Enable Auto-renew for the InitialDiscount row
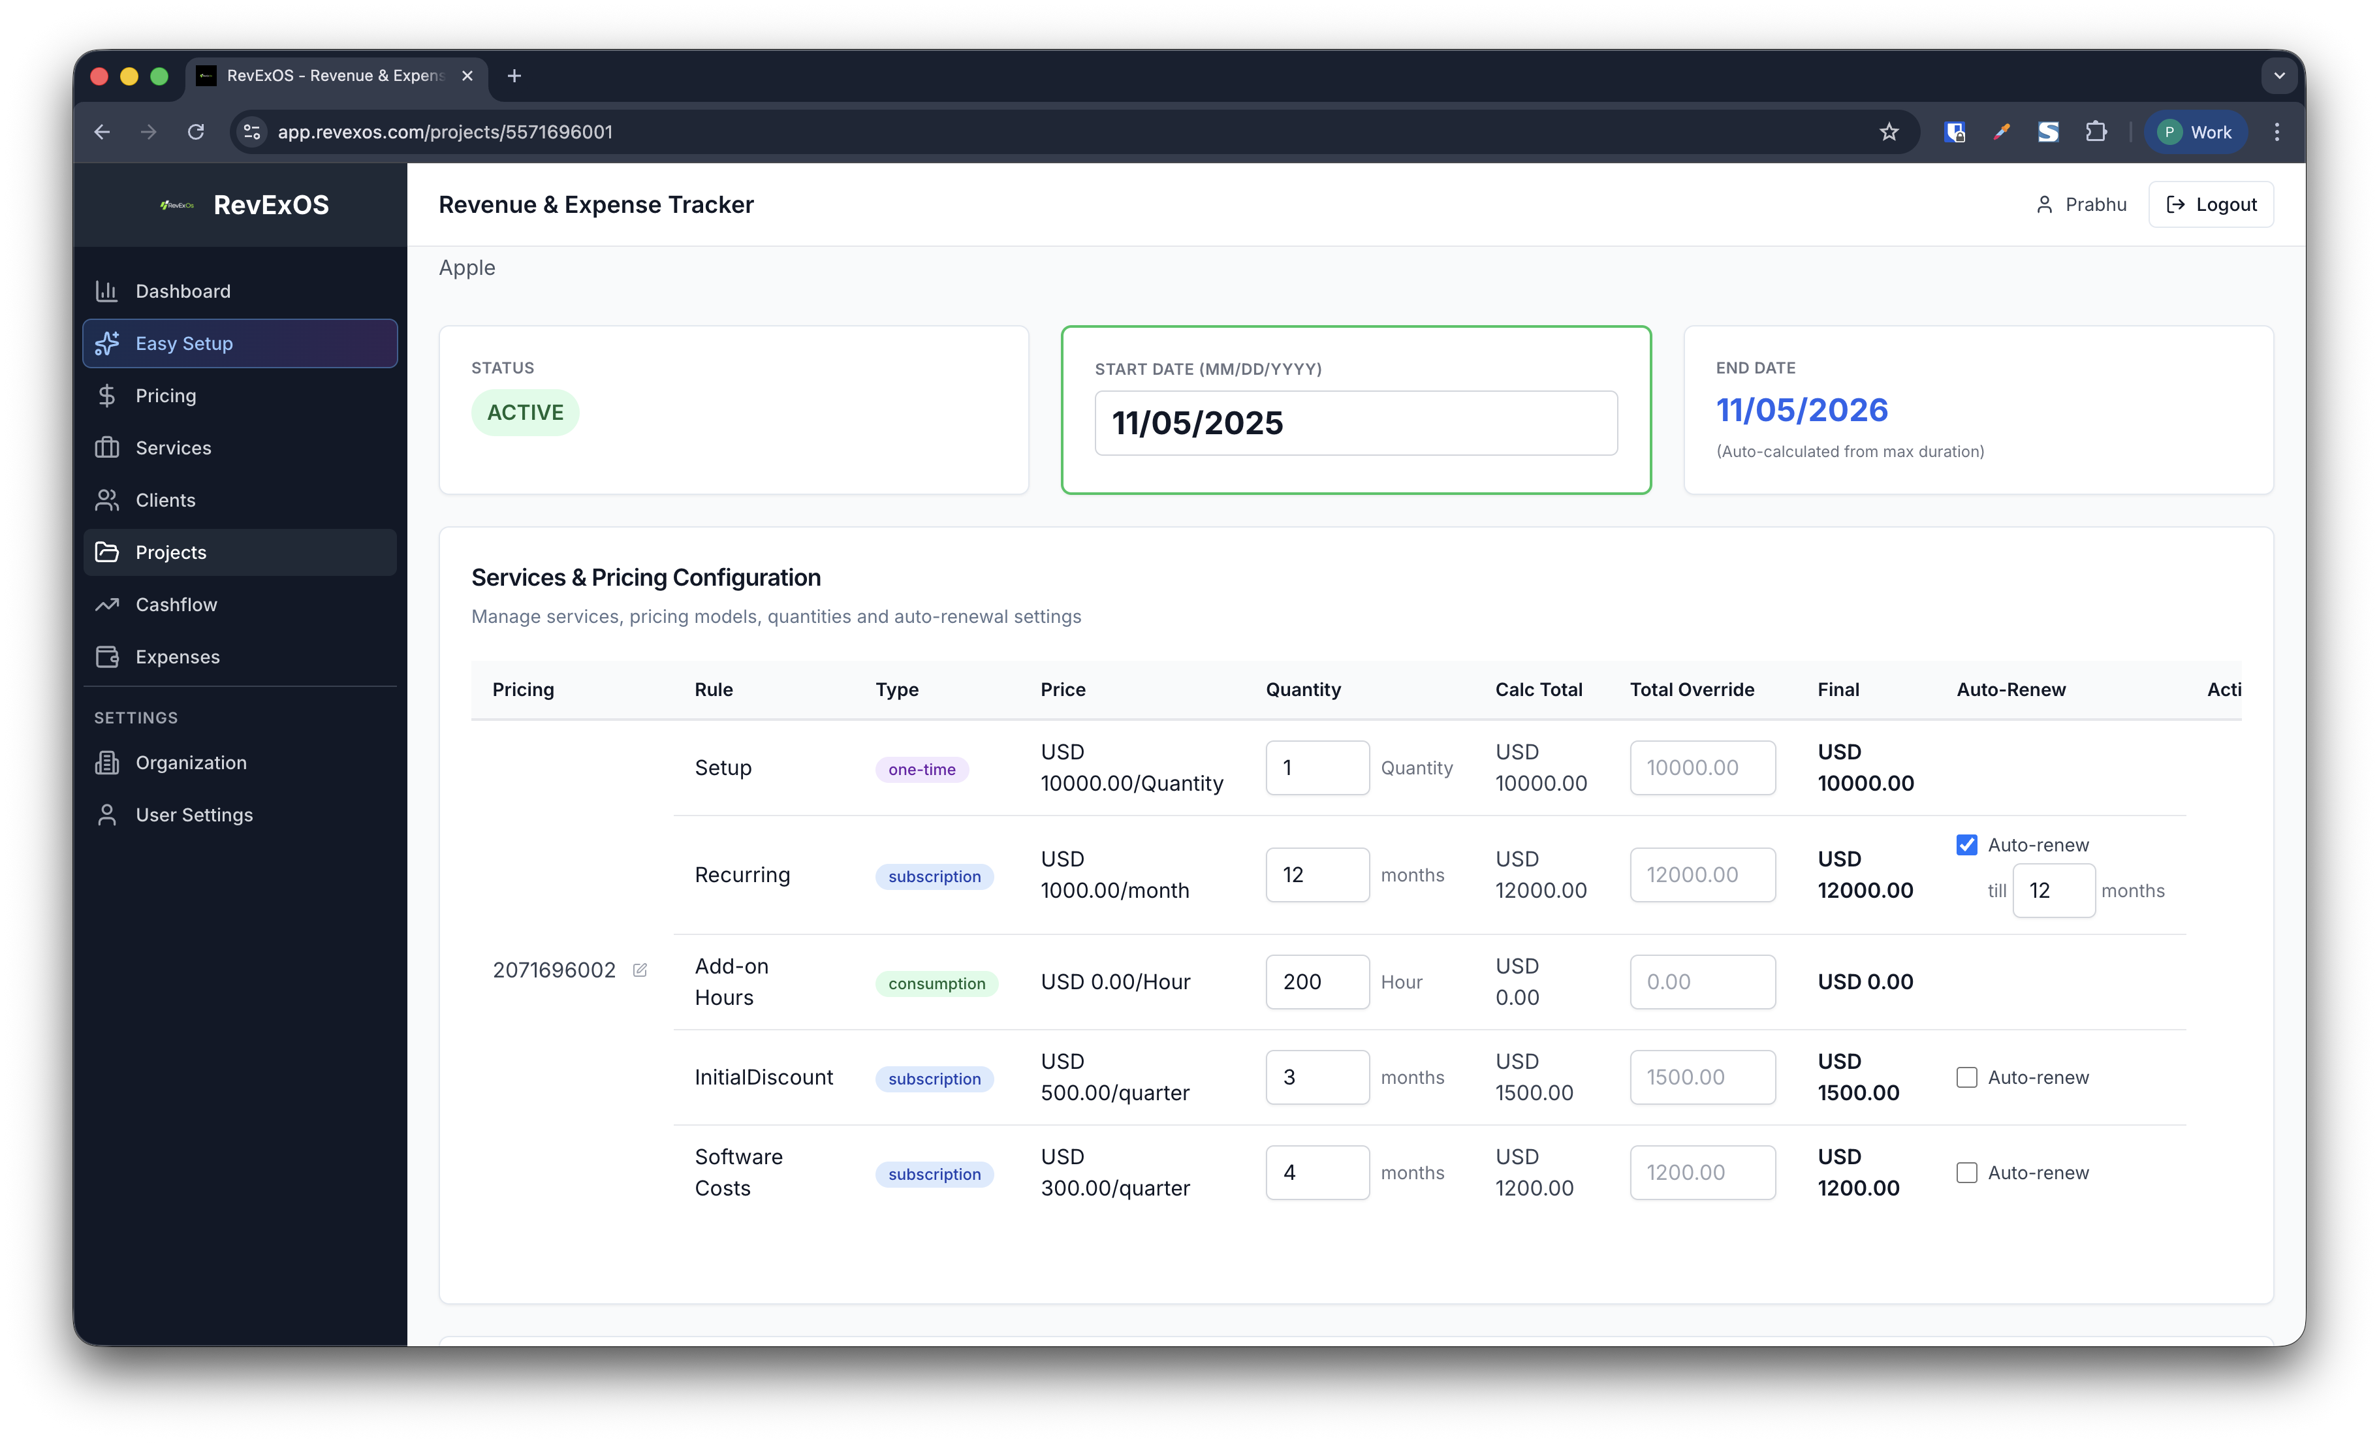The width and height of the screenshot is (2379, 1443). tap(1966, 1077)
